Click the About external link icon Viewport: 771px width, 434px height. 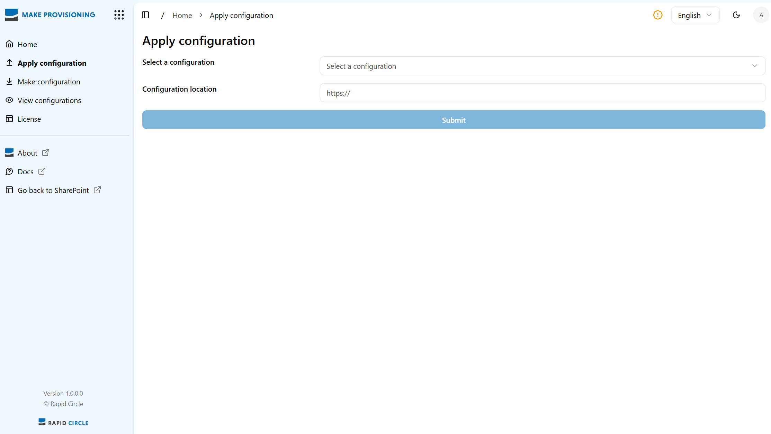[46, 153]
